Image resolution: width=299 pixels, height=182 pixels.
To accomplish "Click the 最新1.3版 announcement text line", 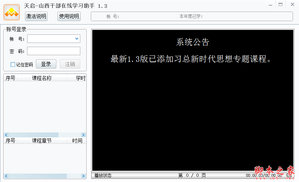I will [x=191, y=59].
